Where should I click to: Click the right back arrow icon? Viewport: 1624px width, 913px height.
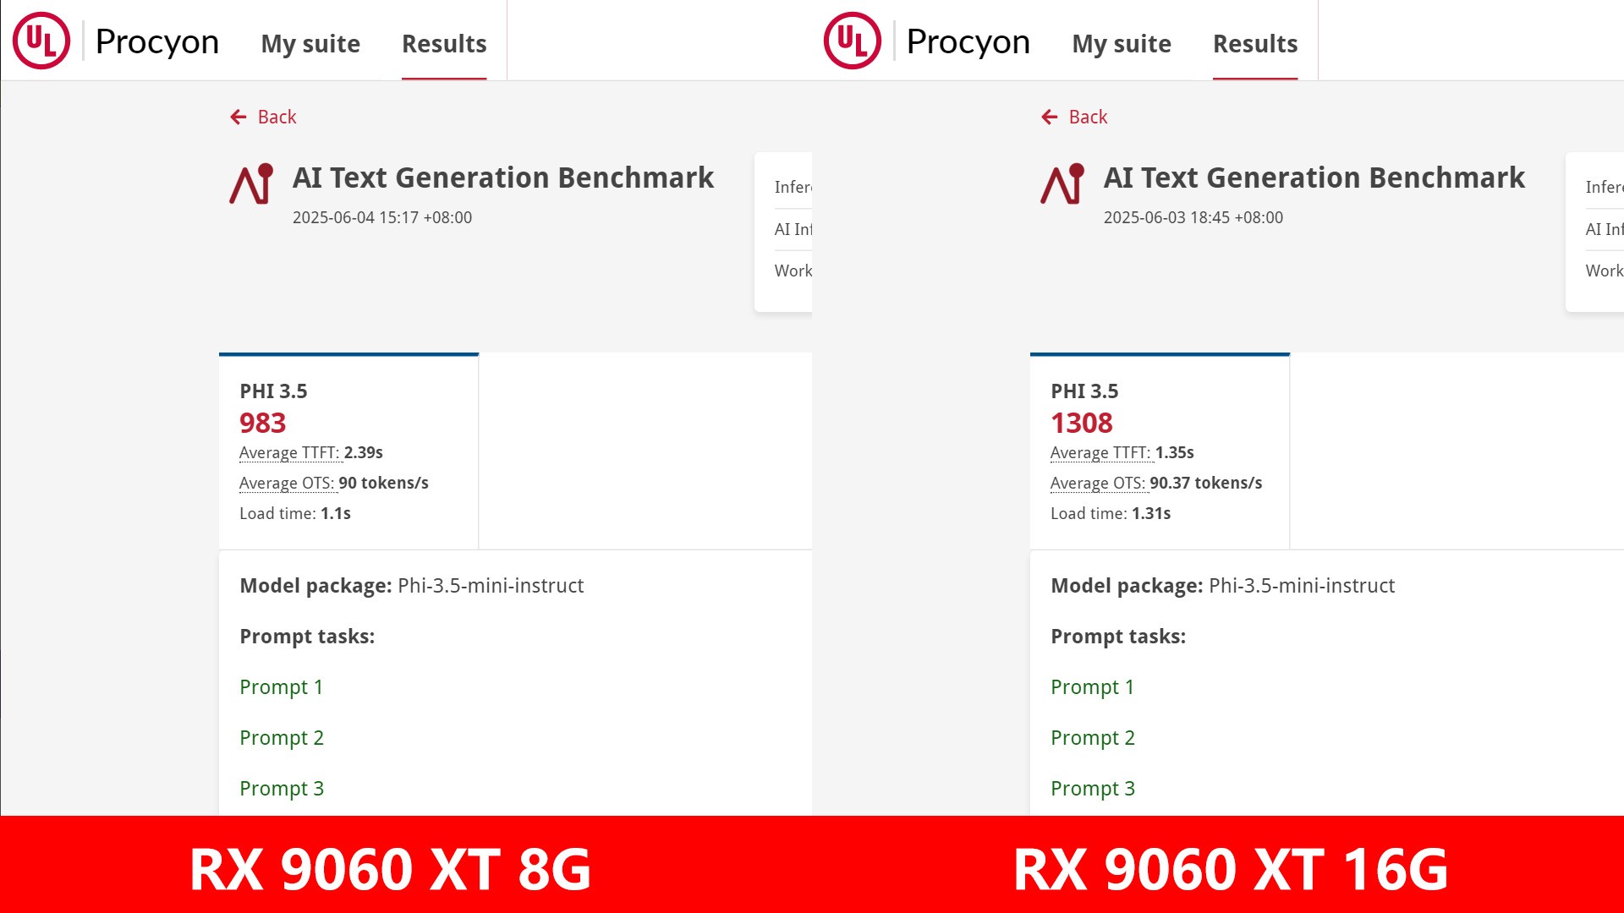tap(1050, 117)
